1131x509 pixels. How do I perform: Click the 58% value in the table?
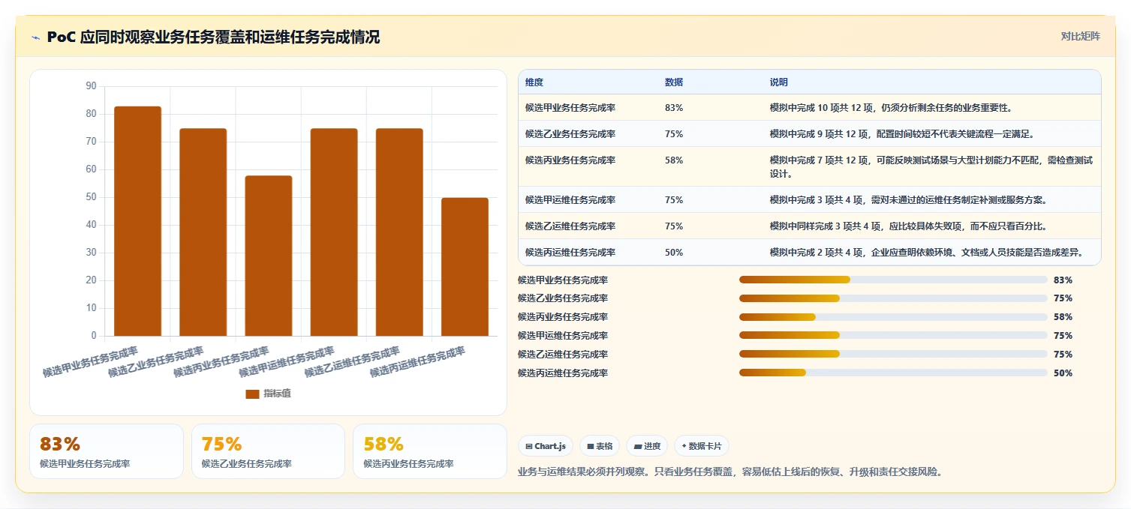(x=674, y=160)
